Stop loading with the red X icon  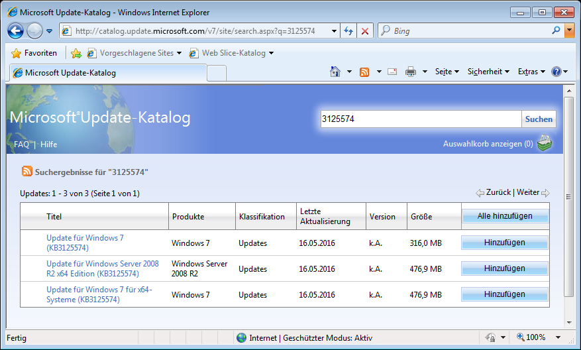coord(364,31)
